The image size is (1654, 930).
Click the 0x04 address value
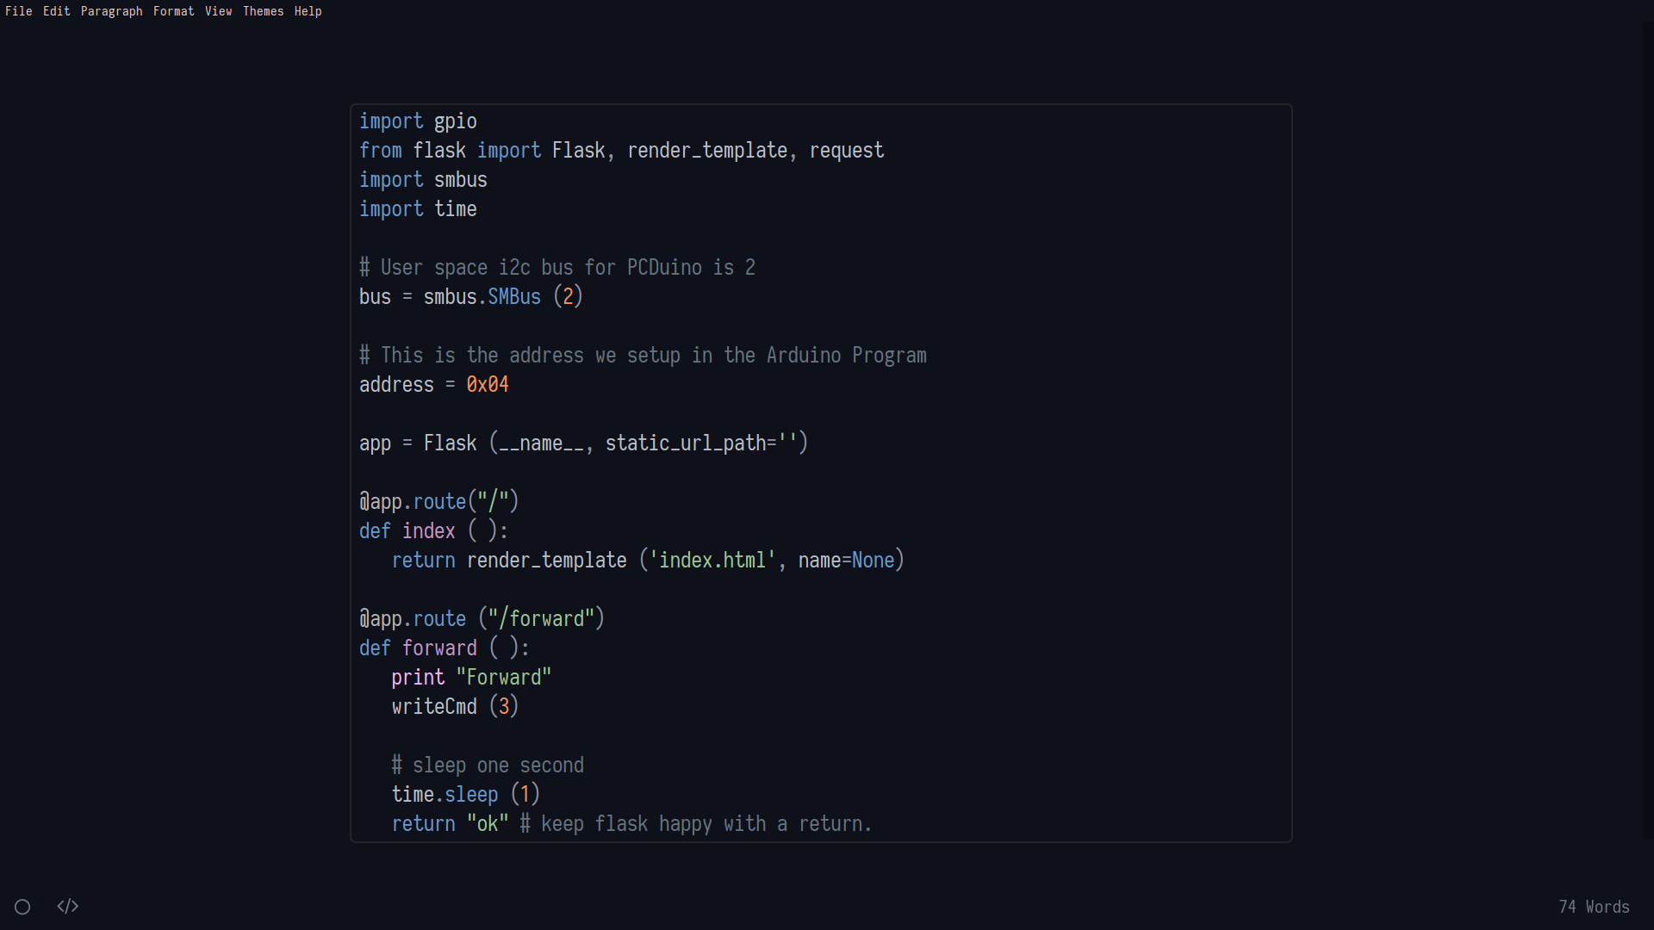[488, 385]
